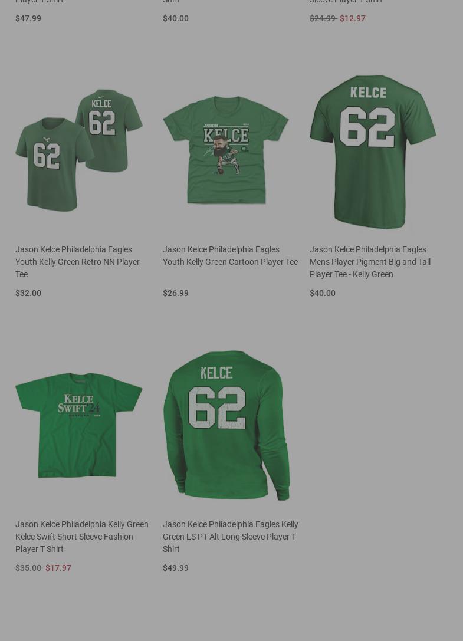Viewport: 463px width, 641px height.
Task: Open Youth Kelly Green Retro NN Player Tee link
Action: tap(78, 262)
